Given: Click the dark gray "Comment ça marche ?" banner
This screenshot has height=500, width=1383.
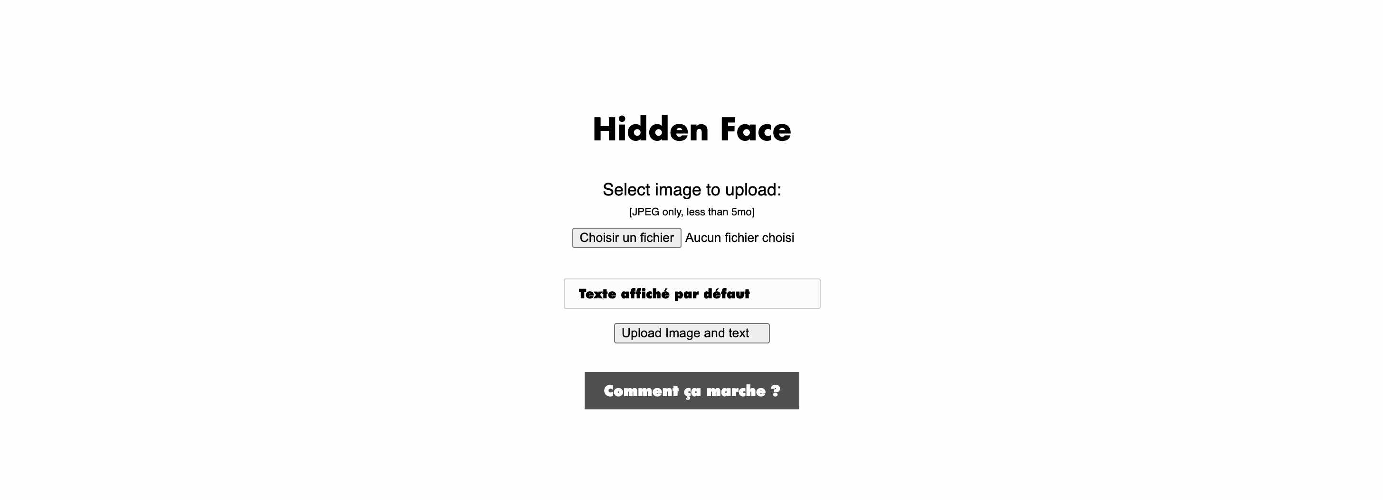Looking at the screenshot, I should 691,390.
